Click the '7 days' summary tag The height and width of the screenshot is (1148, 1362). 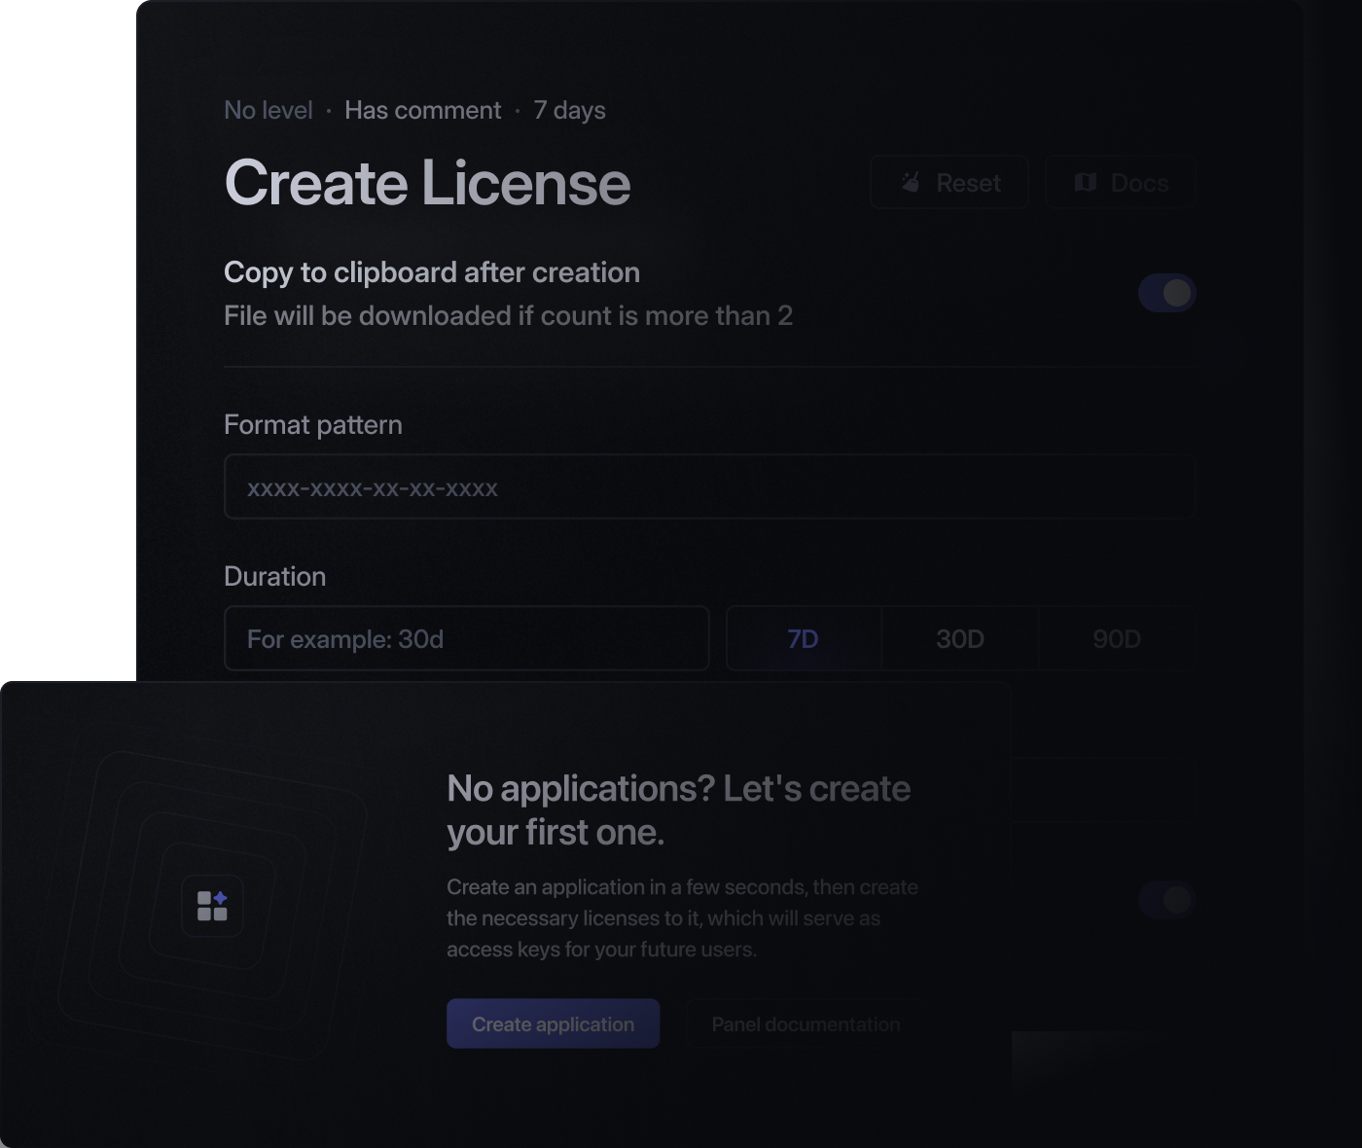click(569, 111)
